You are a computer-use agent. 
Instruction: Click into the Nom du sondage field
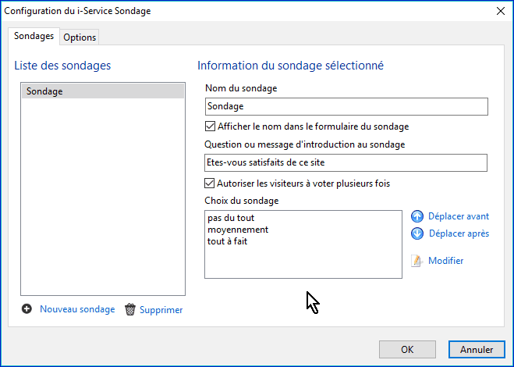click(x=346, y=106)
